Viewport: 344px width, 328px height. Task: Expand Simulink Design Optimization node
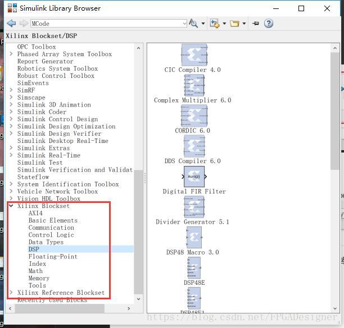11,126
